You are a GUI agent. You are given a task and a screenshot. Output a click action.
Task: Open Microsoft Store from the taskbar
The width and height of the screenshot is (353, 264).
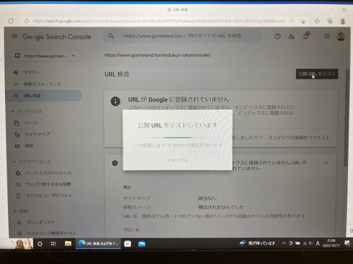(x=128, y=244)
